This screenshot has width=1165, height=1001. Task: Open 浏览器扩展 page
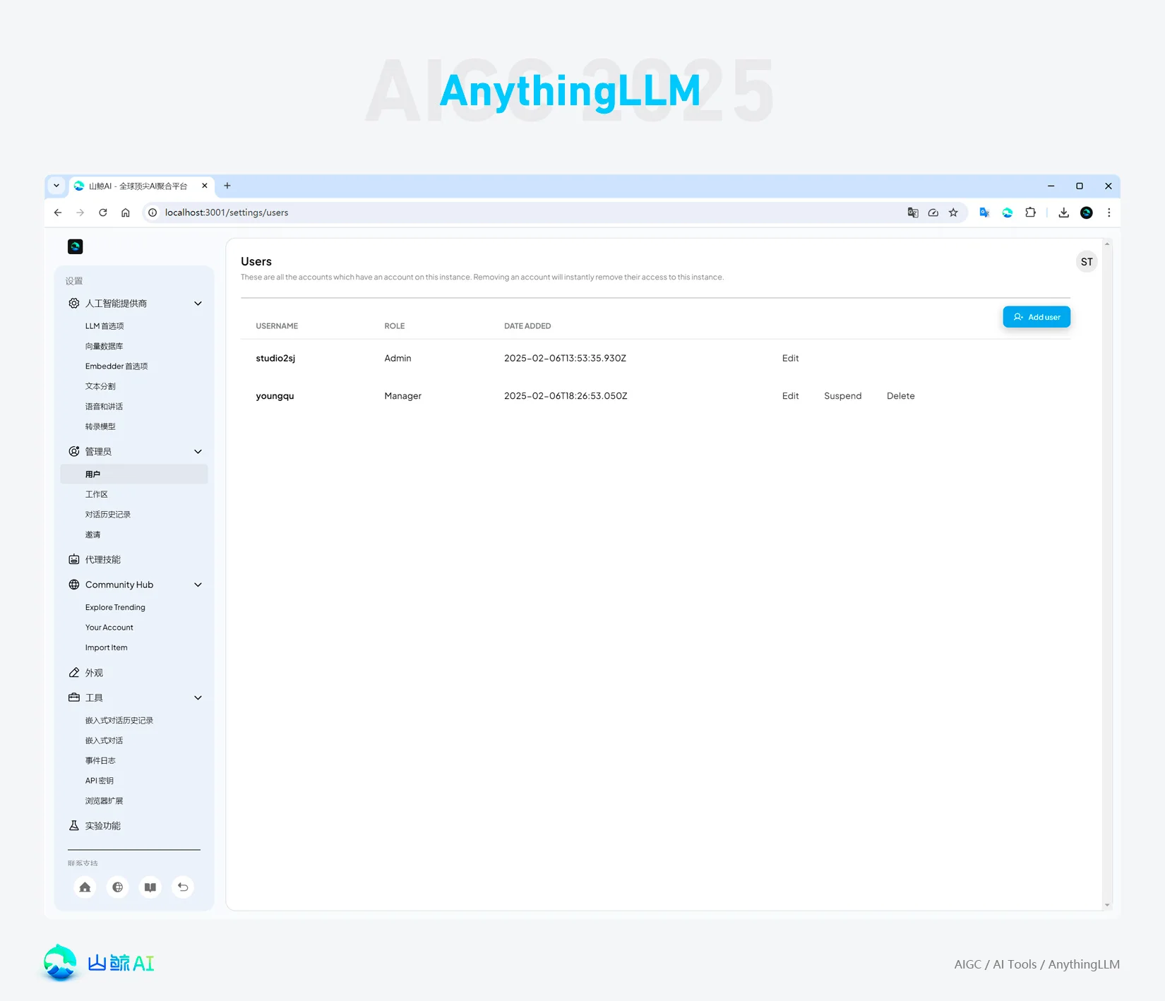104,801
